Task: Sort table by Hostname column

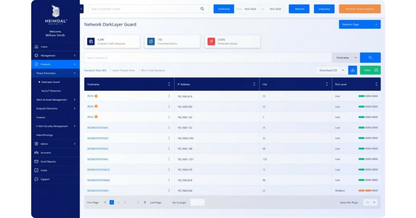Action: (169, 84)
